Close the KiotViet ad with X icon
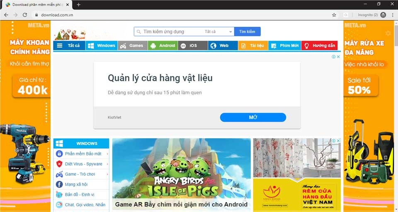 coord(338,57)
